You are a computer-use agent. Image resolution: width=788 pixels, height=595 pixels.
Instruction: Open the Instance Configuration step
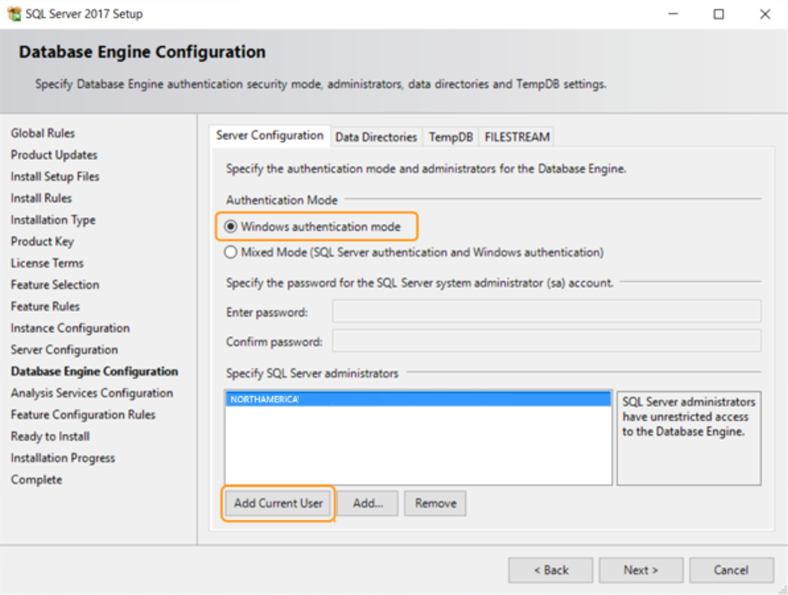click(70, 328)
